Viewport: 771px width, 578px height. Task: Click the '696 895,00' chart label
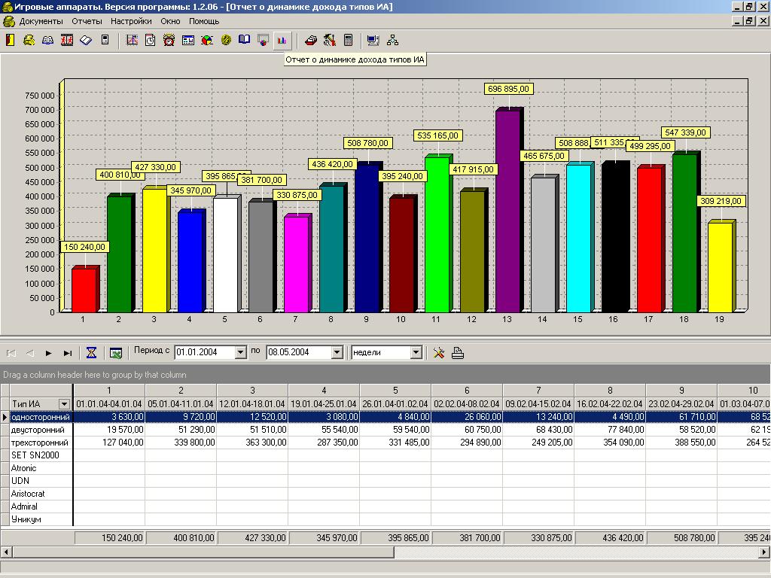point(508,89)
